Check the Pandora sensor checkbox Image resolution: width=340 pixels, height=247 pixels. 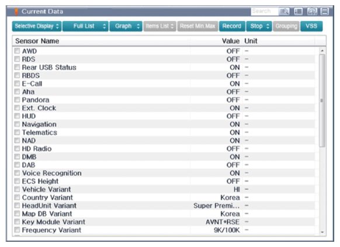click(17, 100)
